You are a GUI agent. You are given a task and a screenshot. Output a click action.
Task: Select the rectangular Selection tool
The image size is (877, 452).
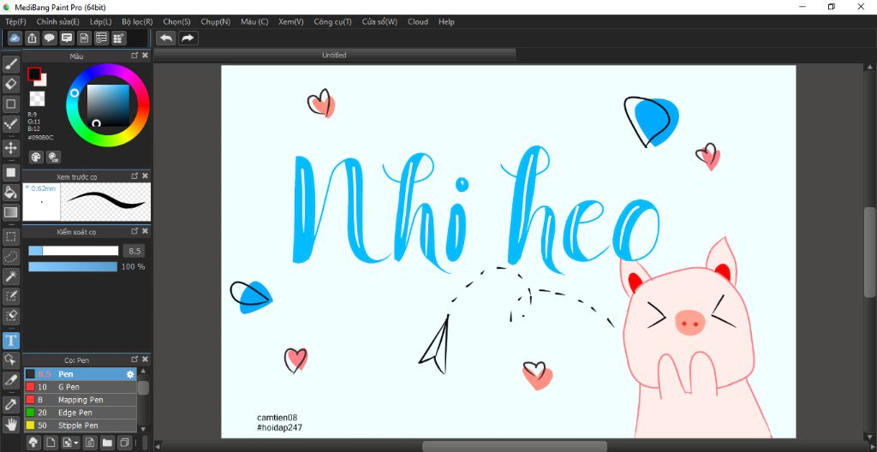click(10, 236)
